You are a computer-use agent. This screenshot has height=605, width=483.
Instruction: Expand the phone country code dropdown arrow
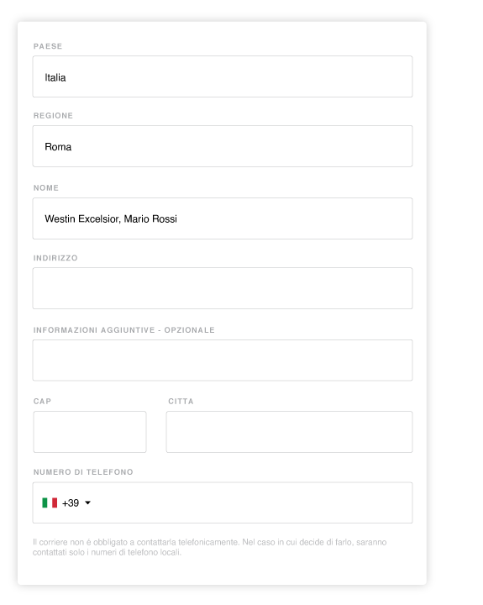87,502
